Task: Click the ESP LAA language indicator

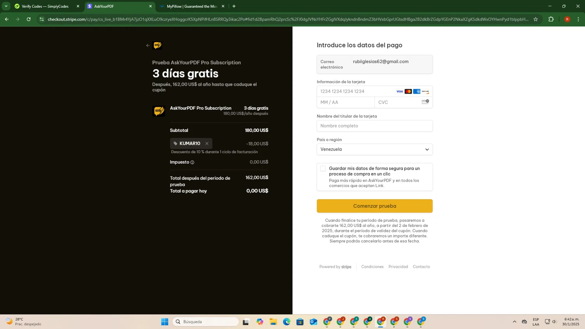Action: pyautogui.click(x=536, y=322)
